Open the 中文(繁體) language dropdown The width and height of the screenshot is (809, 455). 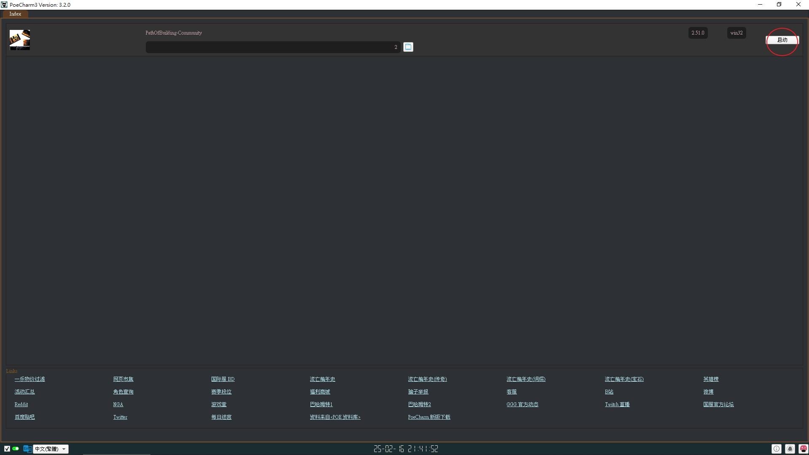pos(51,449)
